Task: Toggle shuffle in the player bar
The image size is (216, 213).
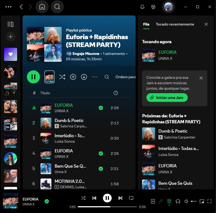Action: pyautogui.click(x=83, y=198)
